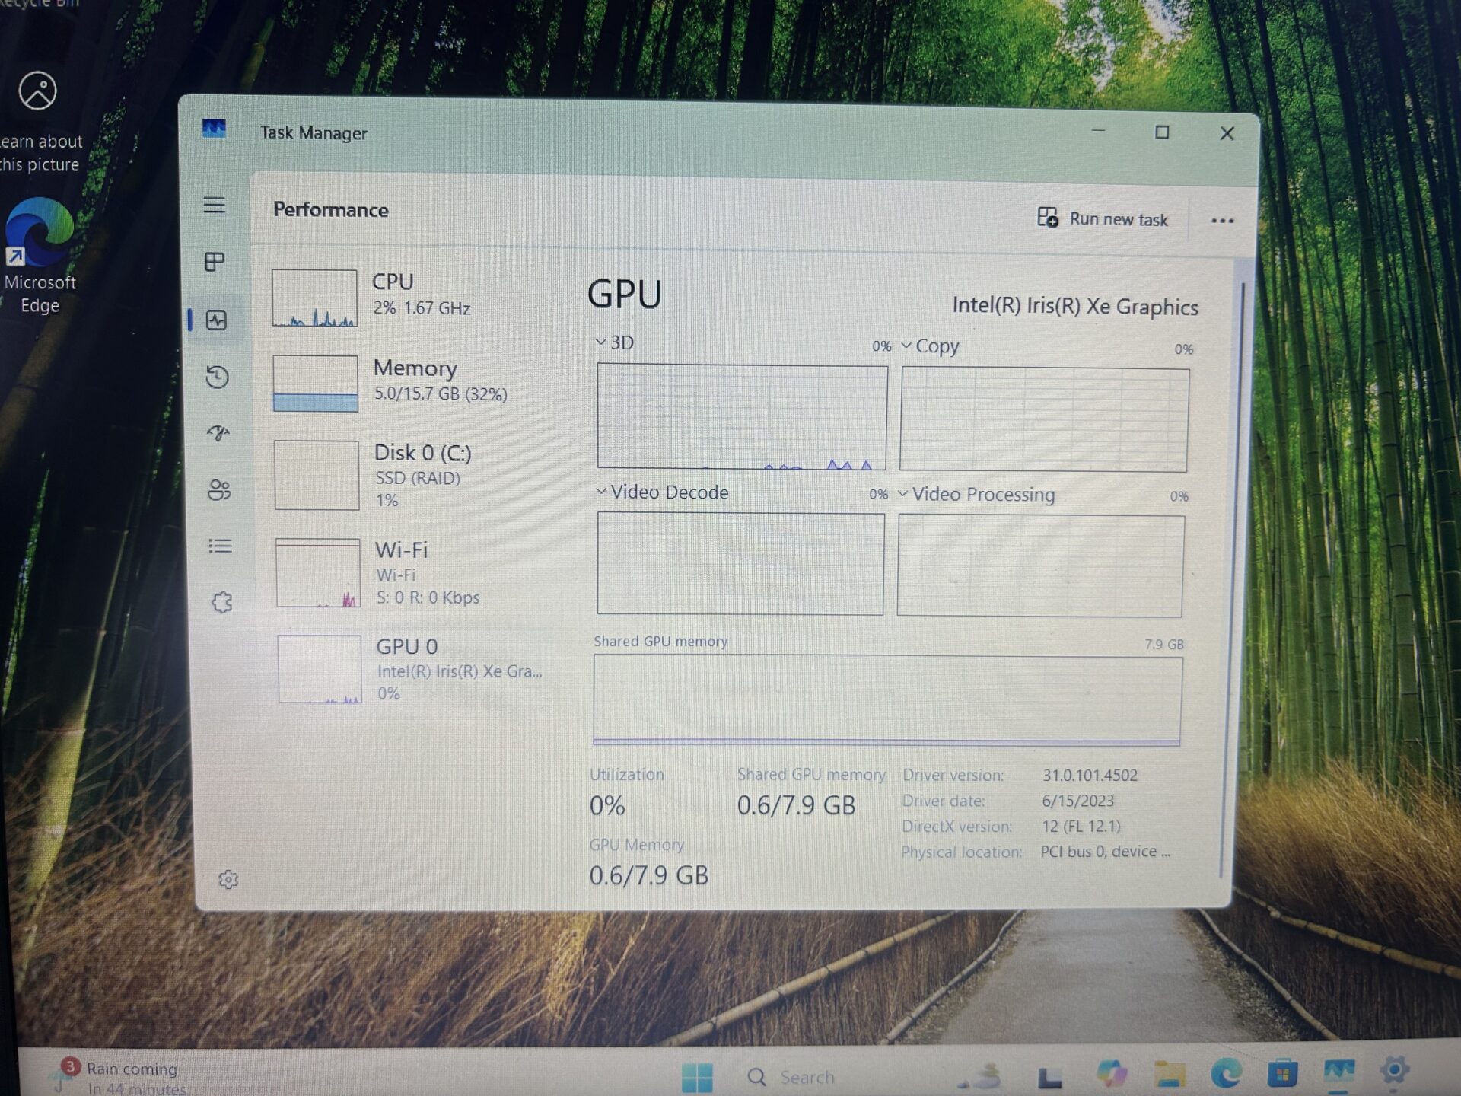1461x1096 pixels.
Task: Open the Details page icon
Action: click(220, 546)
